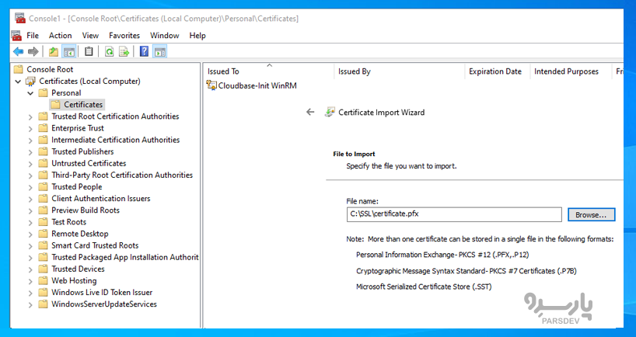Select the Console Root tree item
Viewport: 636px width, 337px height.
(50, 69)
